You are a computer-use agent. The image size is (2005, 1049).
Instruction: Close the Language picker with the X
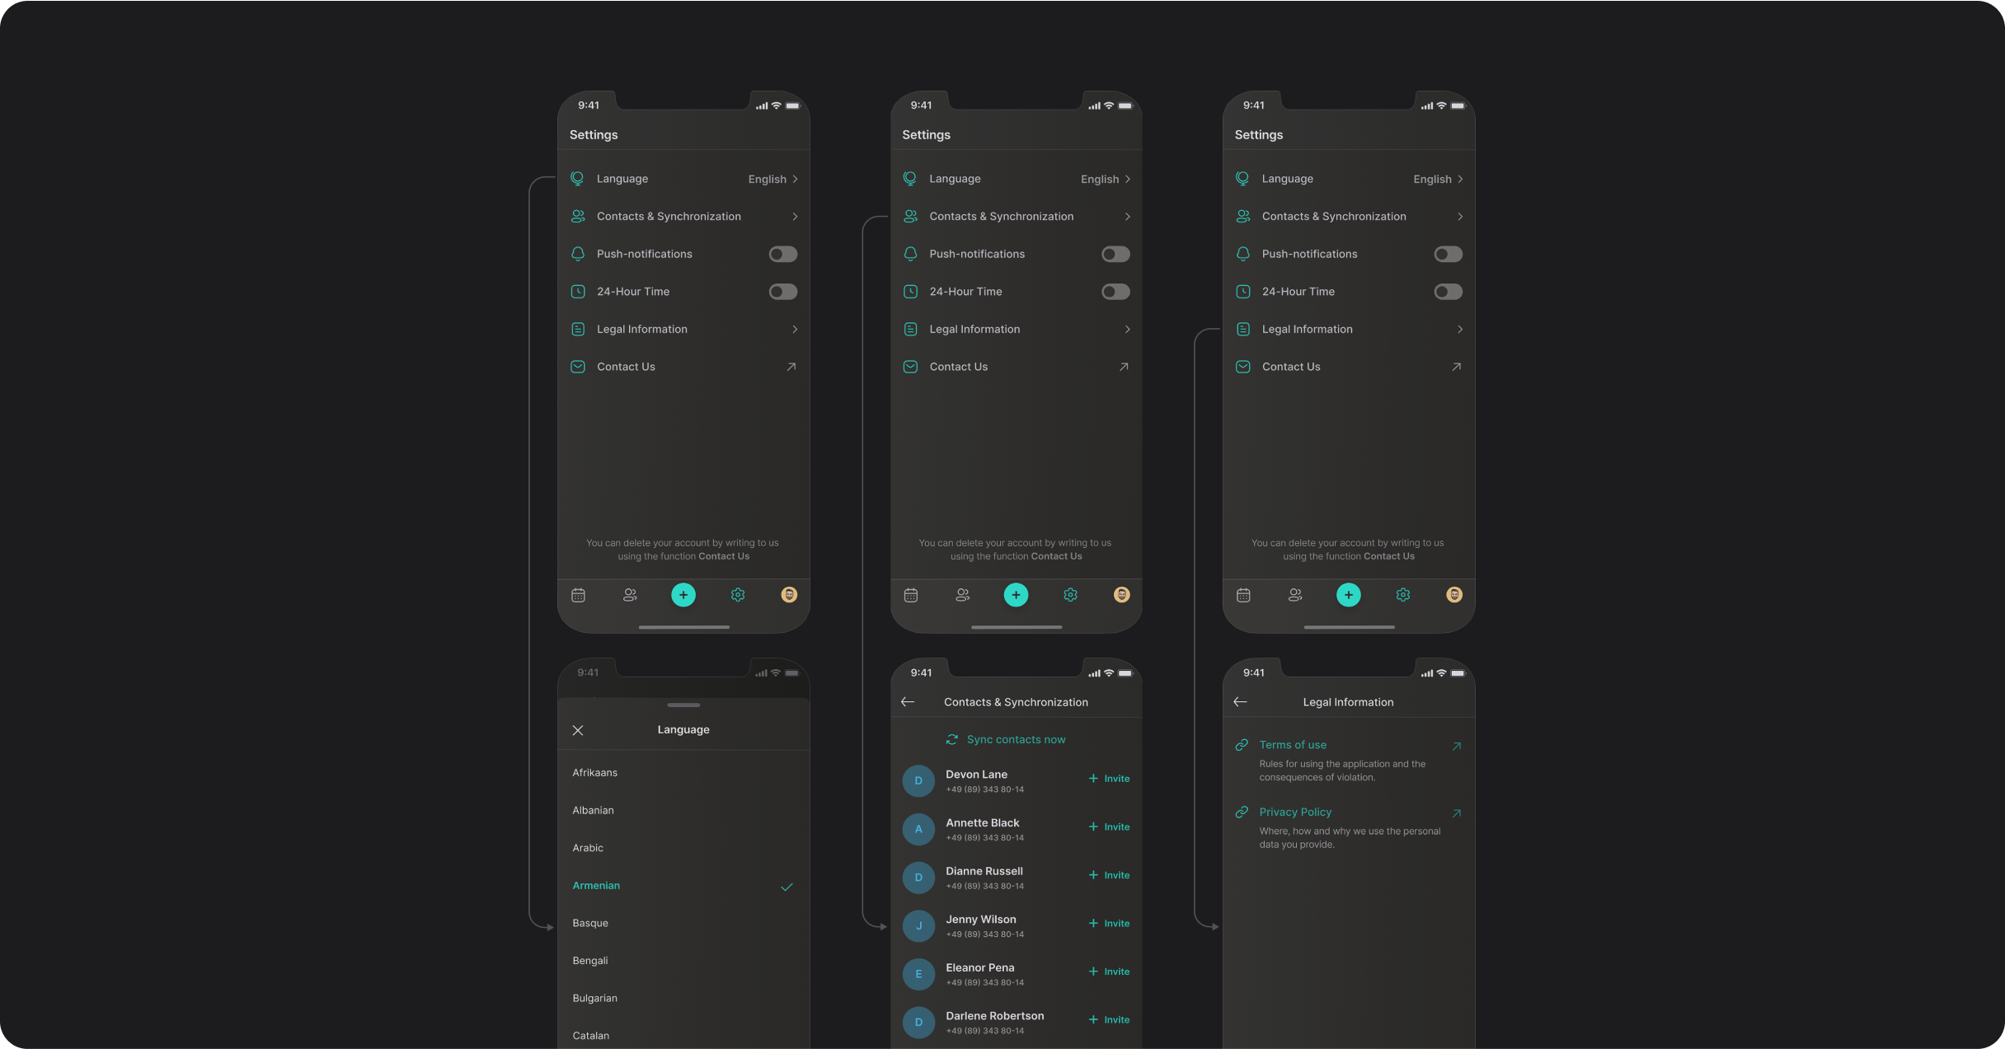pyautogui.click(x=578, y=730)
